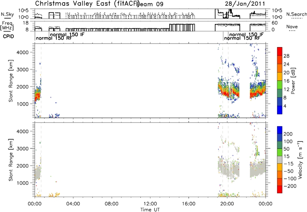
Task: Click the 'Freq. [MHz]' label
Action: pos(7,26)
